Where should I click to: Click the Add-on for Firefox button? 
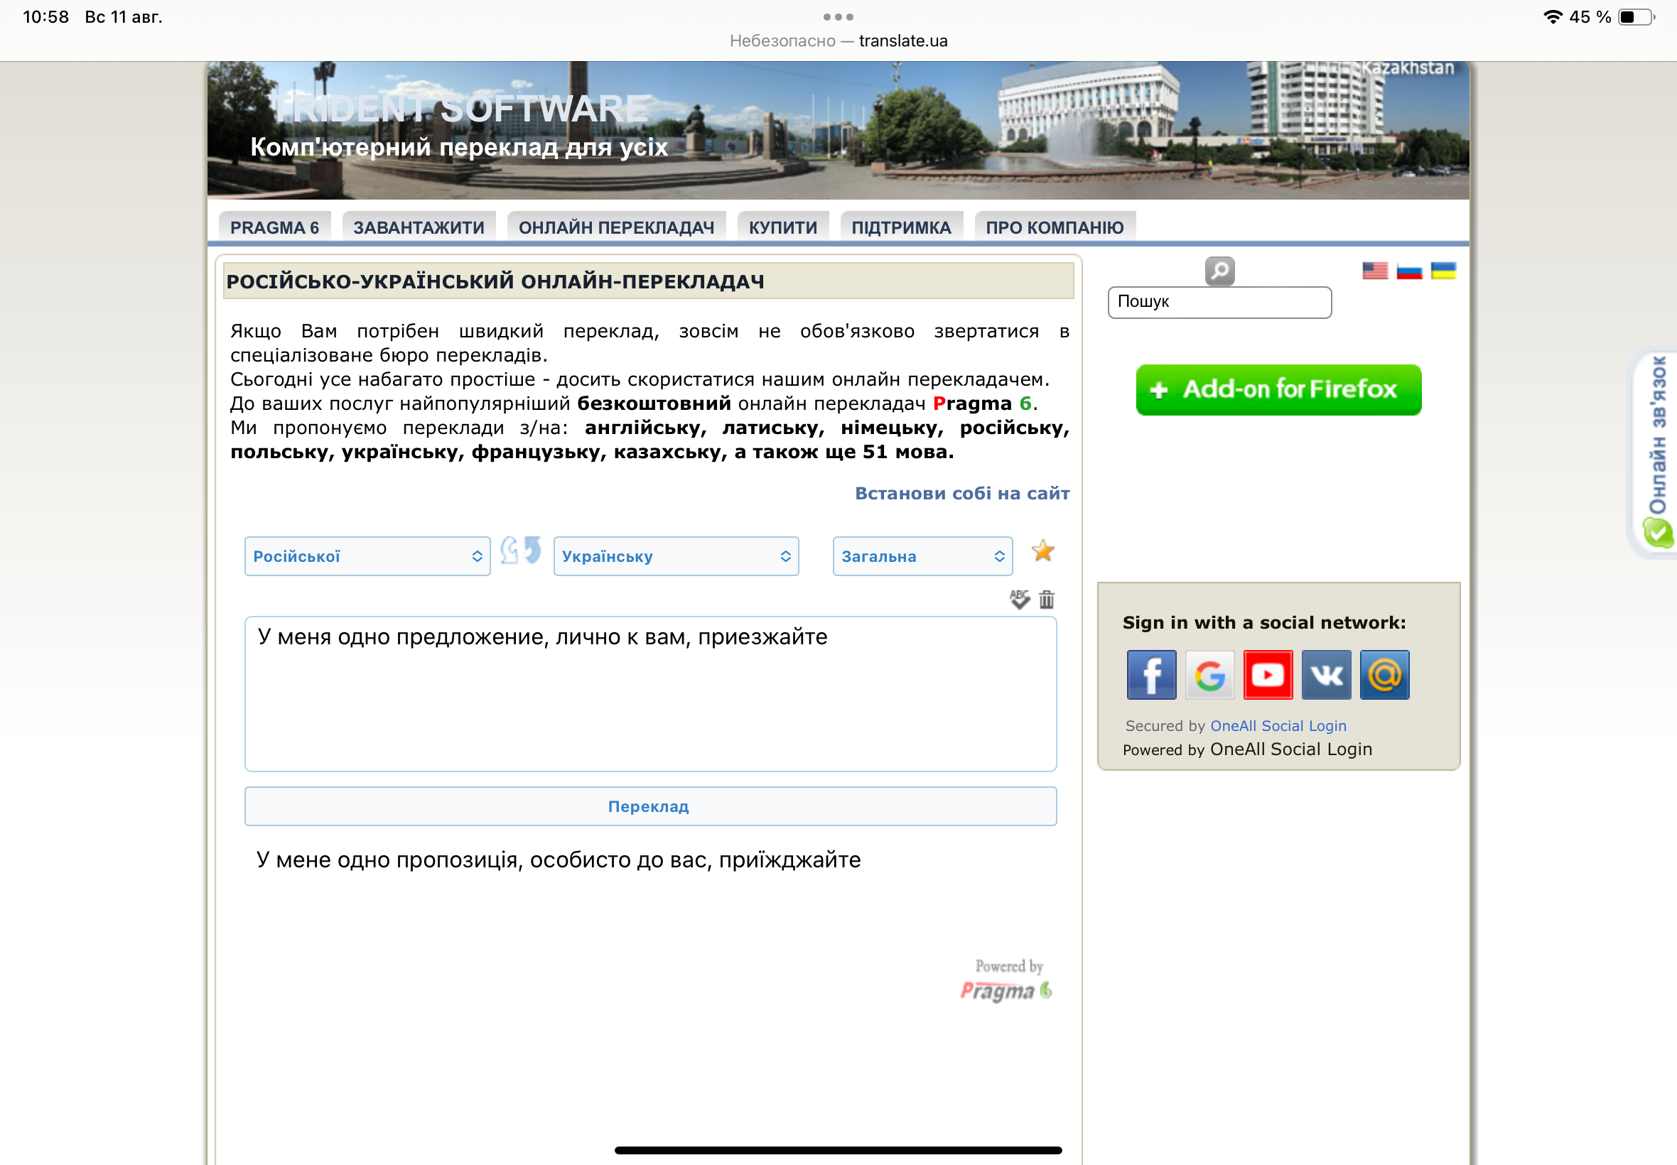pos(1278,390)
